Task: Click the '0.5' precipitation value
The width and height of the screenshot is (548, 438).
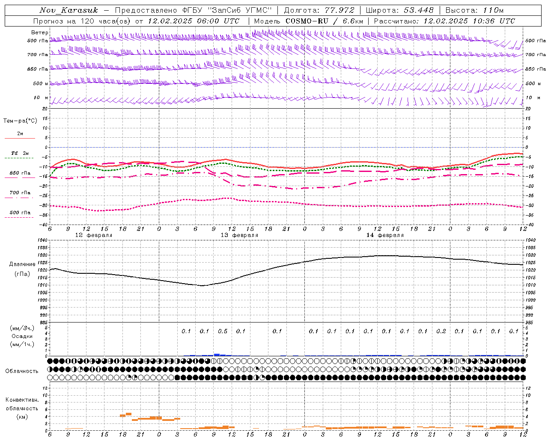Action: point(223,331)
